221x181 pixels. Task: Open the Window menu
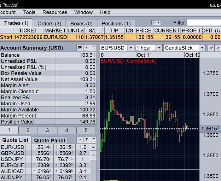(x=83, y=12)
